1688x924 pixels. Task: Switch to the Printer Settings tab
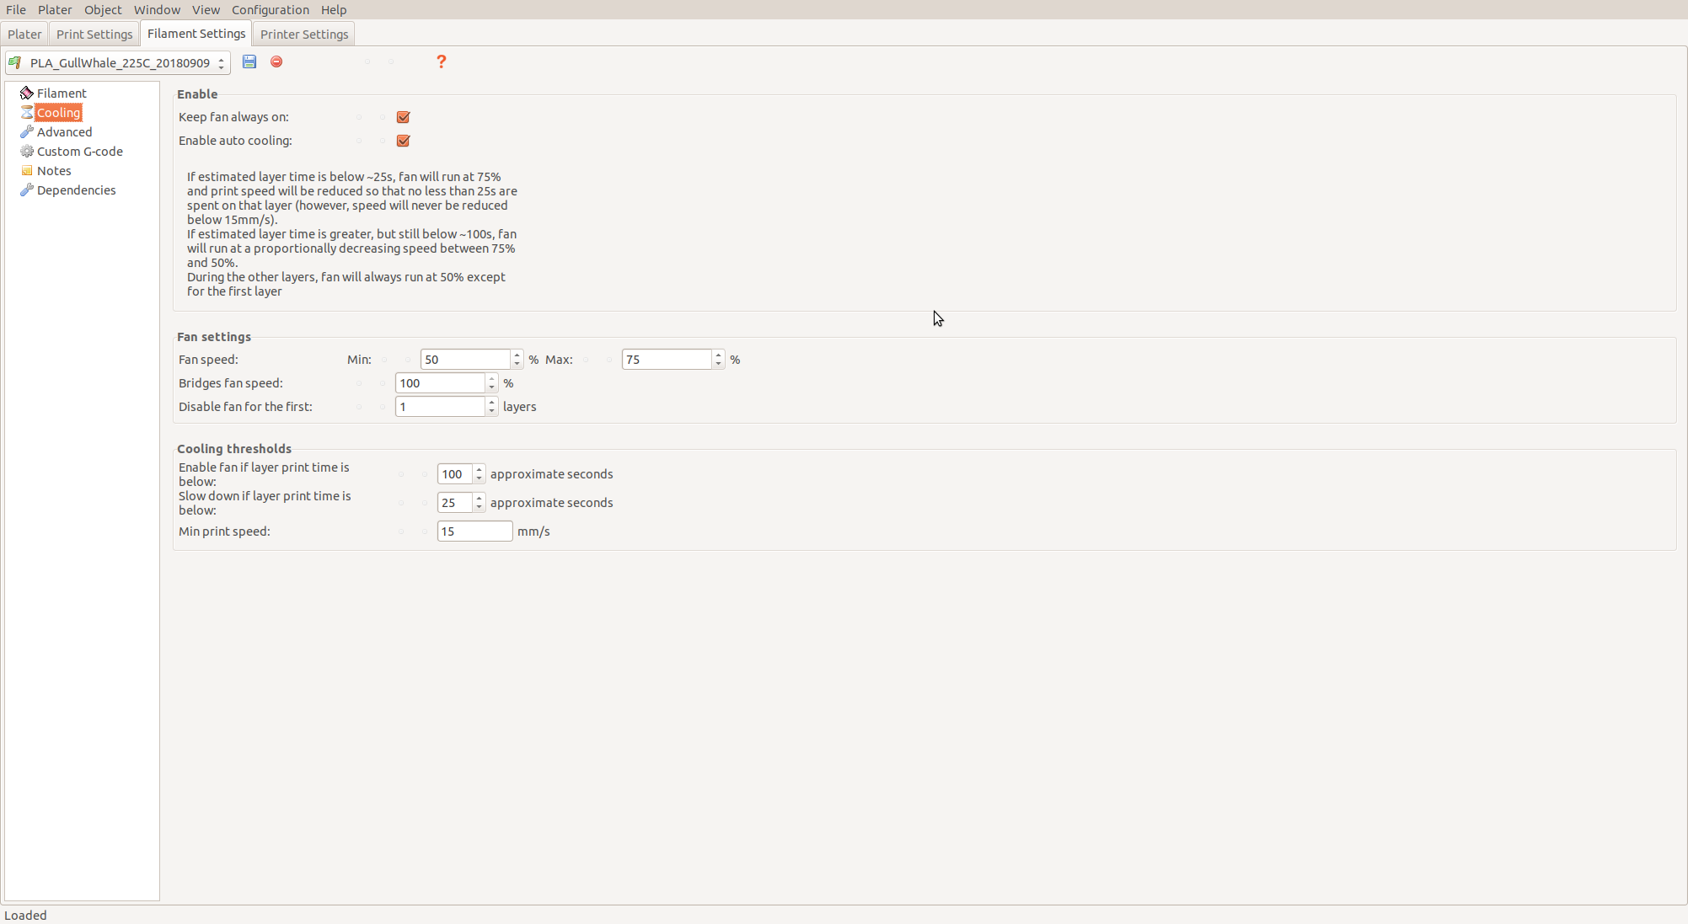tap(303, 34)
